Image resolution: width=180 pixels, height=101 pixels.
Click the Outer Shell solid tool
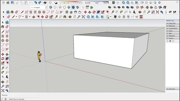click(110, 7)
